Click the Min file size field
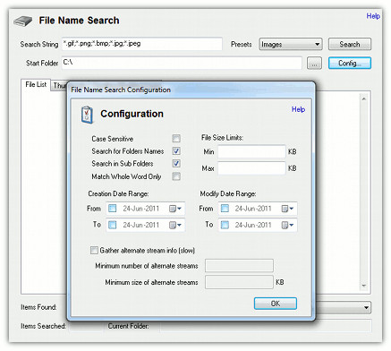This screenshot has width=391, height=351. click(x=251, y=151)
